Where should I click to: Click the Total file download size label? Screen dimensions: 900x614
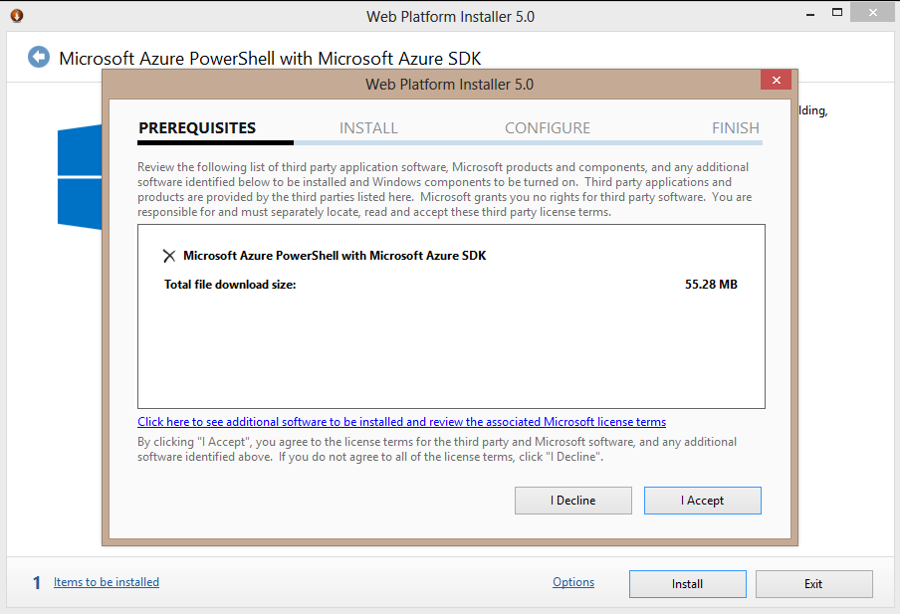[x=230, y=285]
